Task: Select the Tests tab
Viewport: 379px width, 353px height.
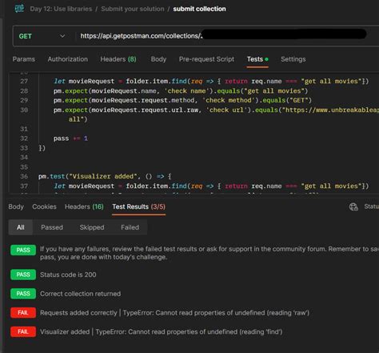Action: coord(257,59)
